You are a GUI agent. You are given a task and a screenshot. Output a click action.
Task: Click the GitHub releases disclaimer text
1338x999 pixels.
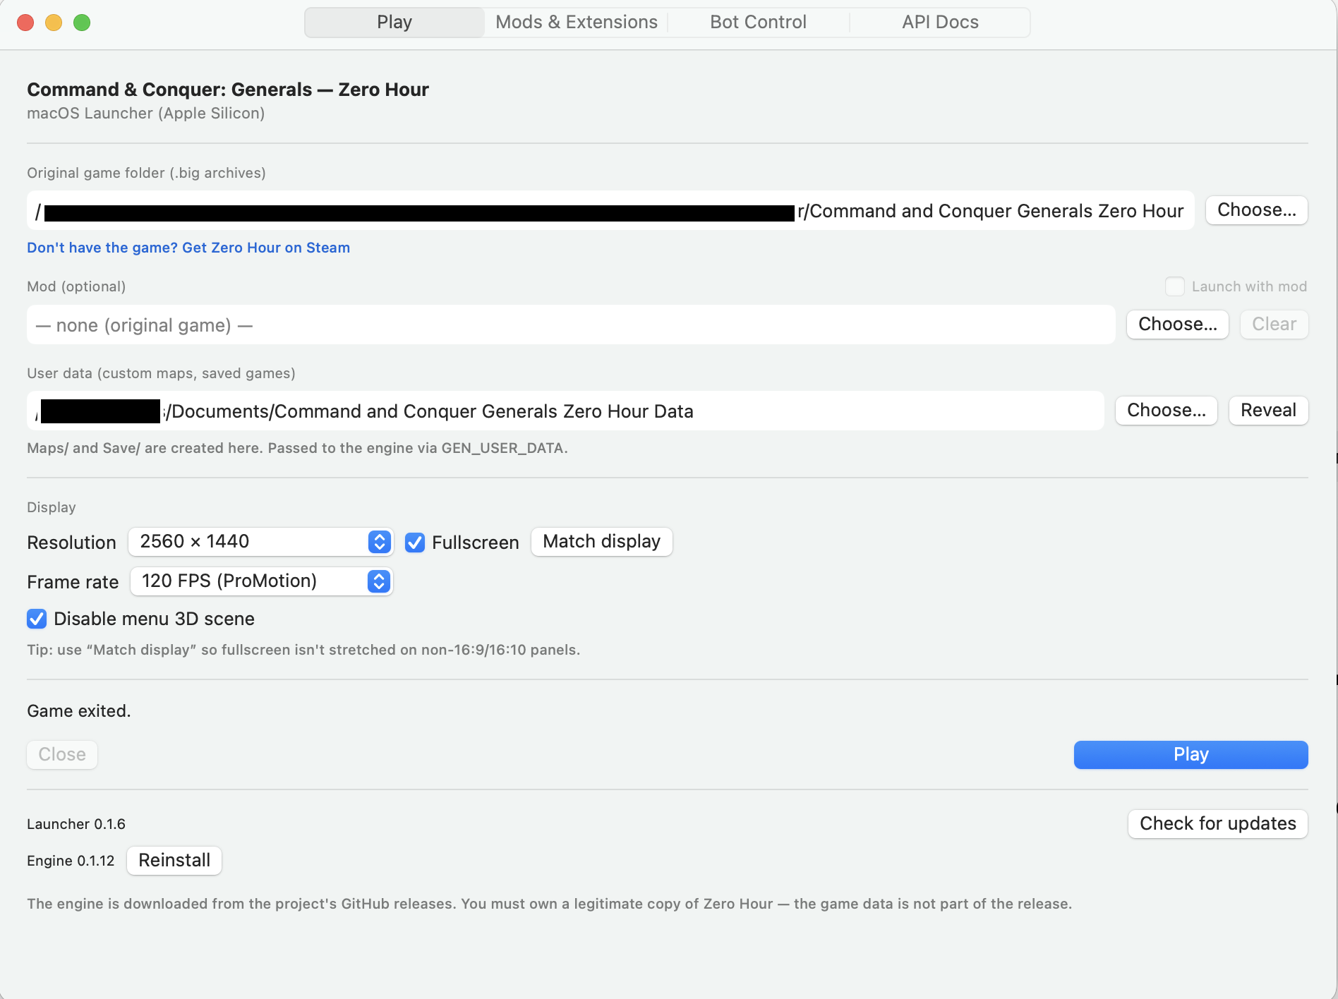[x=550, y=904]
